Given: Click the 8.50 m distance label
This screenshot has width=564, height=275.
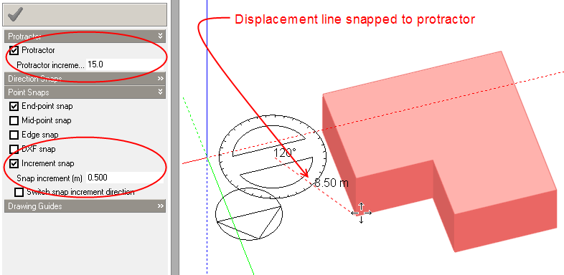Looking at the screenshot, I should tap(332, 183).
